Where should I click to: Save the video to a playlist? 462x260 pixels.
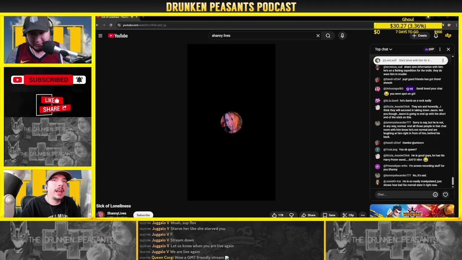pyautogui.click(x=329, y=215)
